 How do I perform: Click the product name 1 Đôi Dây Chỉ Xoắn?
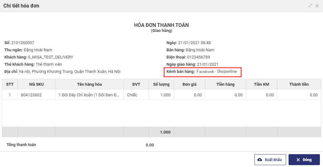[89, 95]
